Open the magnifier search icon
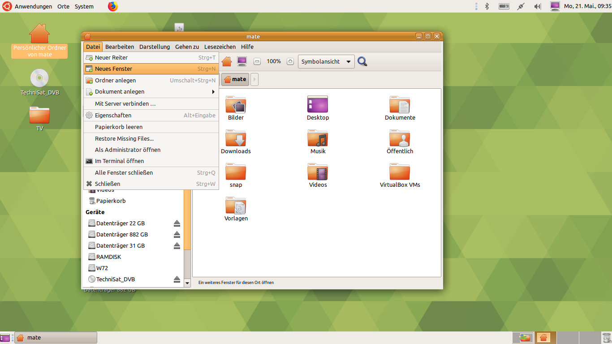 [362, 61]
